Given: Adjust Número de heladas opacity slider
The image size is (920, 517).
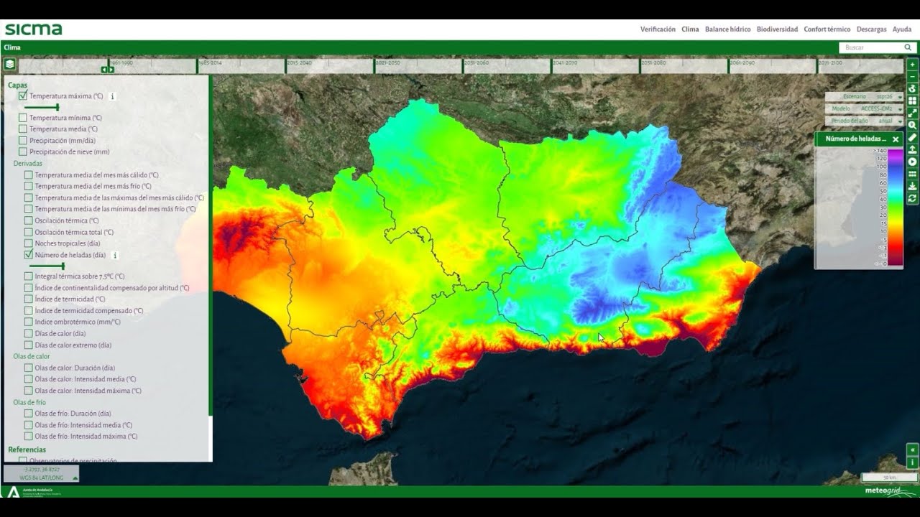Looking at the screenshot, I should [x=47, y=266].
